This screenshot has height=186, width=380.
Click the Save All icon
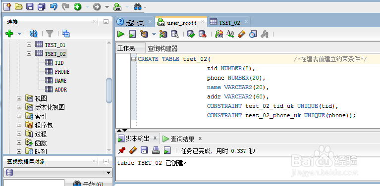point(42,7)
